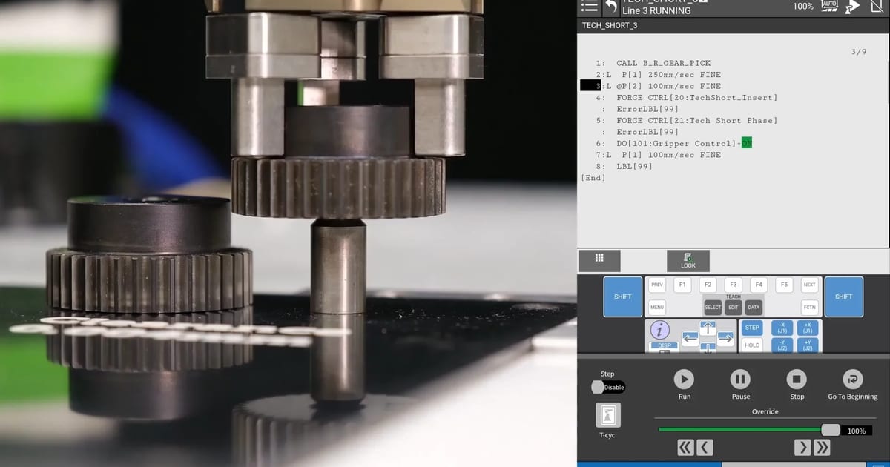Viewport: 890px width, 467px height.
Task: Click the F1 function key
Action: click(x=682, y=285)
